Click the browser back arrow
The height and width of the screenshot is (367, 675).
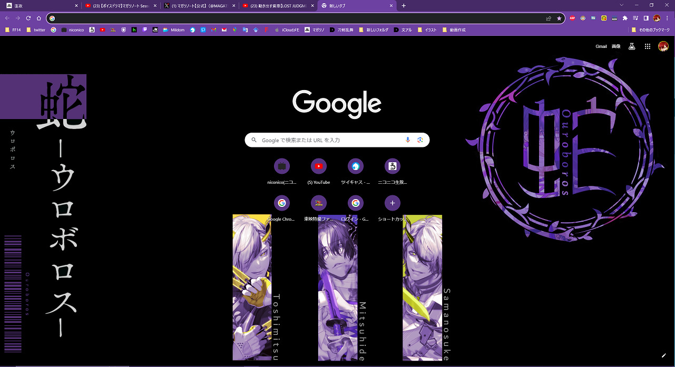tap(7, 18)
